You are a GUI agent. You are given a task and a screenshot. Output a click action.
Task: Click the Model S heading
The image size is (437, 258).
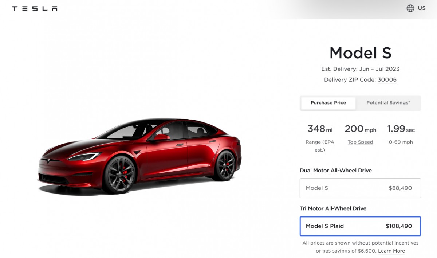(x=360, y=53)
